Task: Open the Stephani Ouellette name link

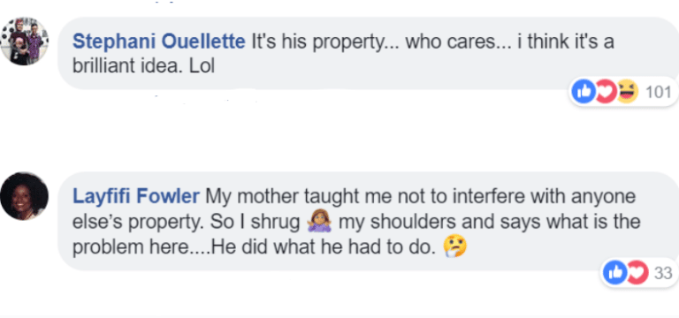Action: [x=159, y=42]
